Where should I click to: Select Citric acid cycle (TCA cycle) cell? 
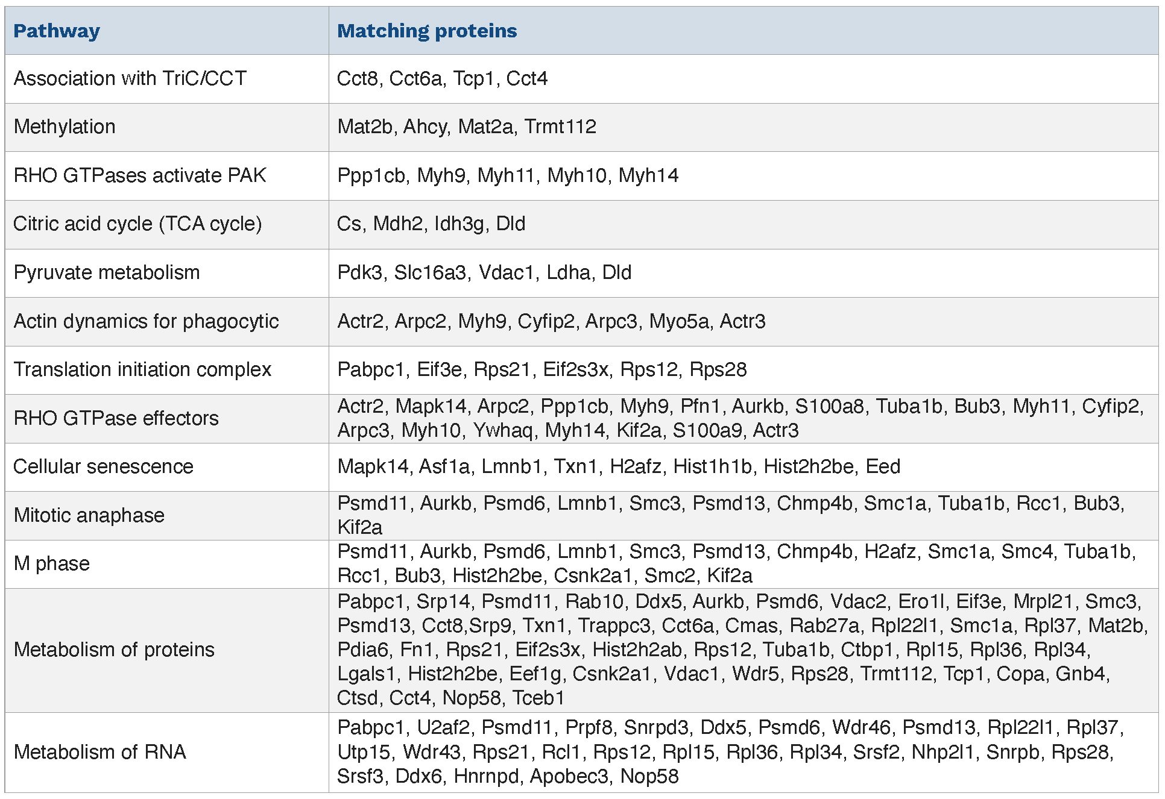tap(137, 224)
